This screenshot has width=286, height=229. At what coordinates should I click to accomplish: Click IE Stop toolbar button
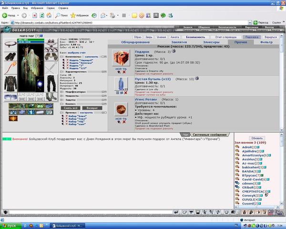coord(35,15)
